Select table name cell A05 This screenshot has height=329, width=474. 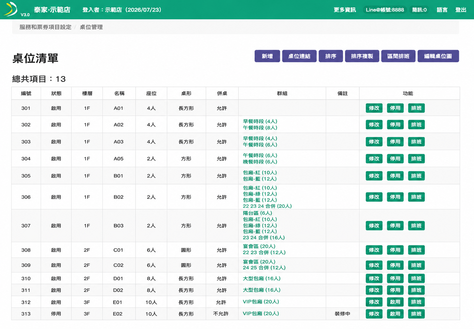(118, 159)
